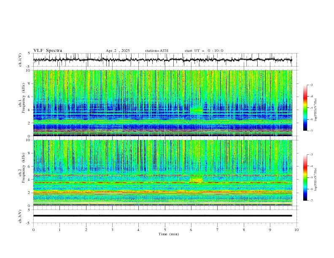The width and height of the screenshot is (334, 258).
Task: Click the red 3.5 kHz band in ch.2 spectrogram
Action: click(162, 183)
